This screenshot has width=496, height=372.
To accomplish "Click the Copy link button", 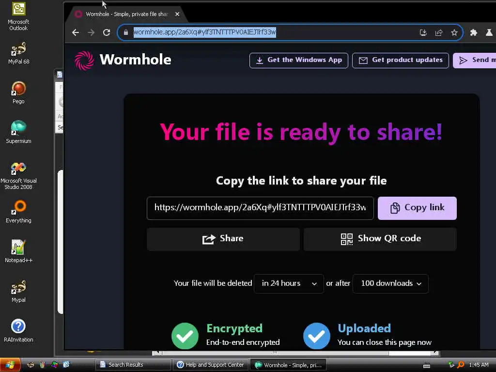I will (417, 208).
